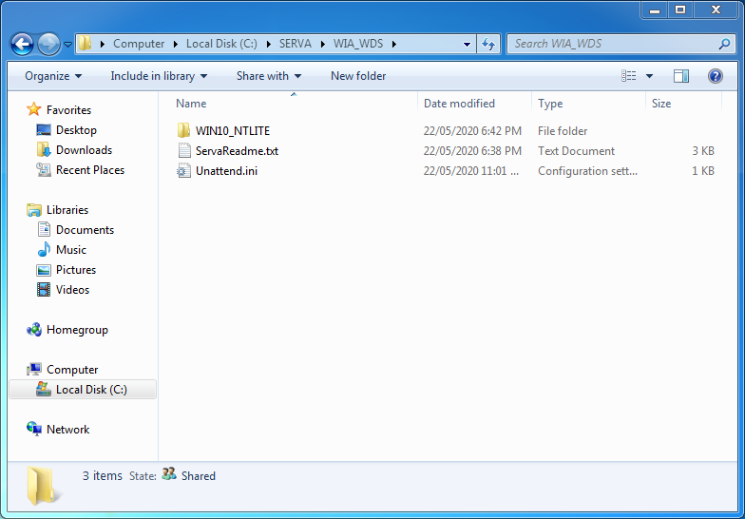Click the Videos filmstrip icon
Image resolution: width=745 pixels, height=519 pixels.
tap(44, 289)
